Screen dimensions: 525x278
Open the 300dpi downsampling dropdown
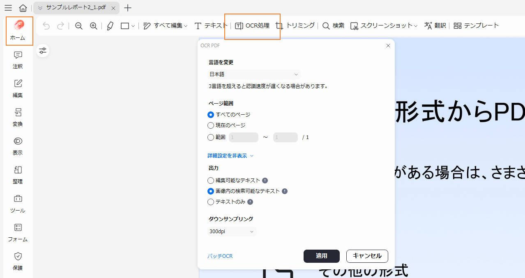coord(232,232)
